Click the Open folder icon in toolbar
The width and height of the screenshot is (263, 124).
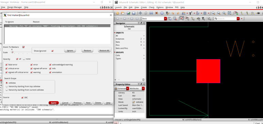click(123, 13)
